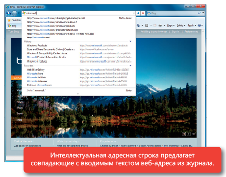Expand the dropdown list with bottom chevron

(78, 94)
